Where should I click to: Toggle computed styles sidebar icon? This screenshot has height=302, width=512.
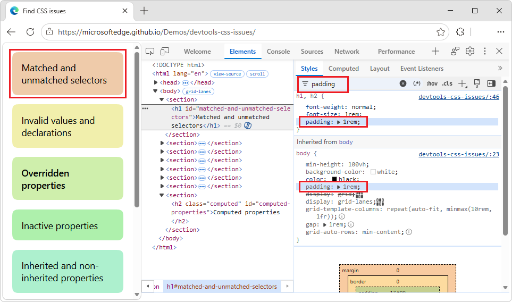(x=491, y=83)
